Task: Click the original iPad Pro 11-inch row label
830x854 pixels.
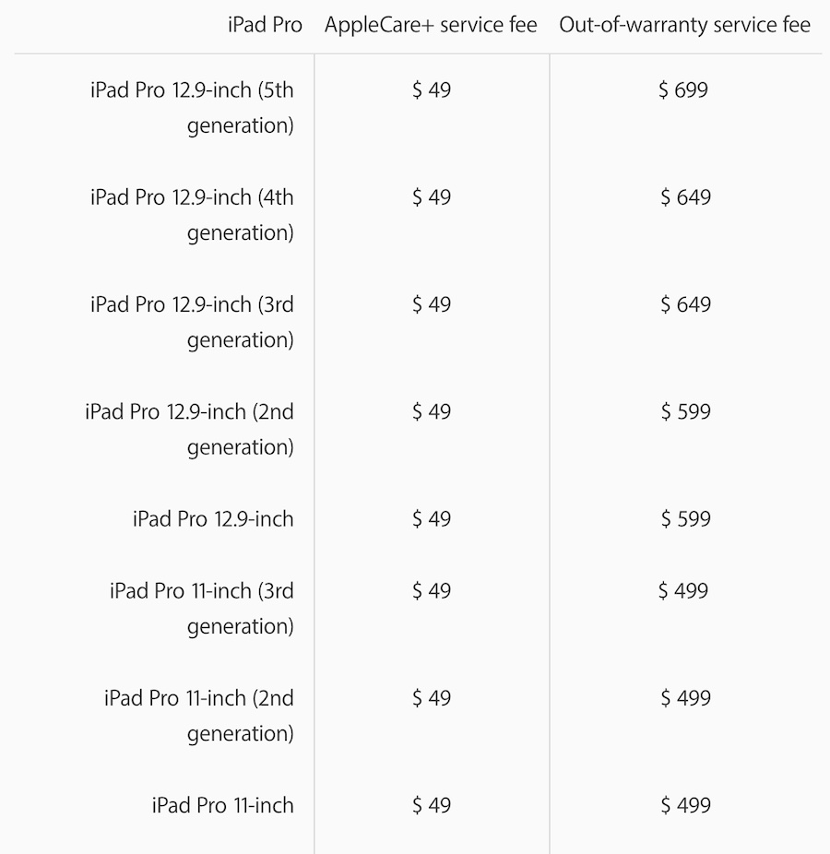Action: pyautogui.click(x=223, y=805)
